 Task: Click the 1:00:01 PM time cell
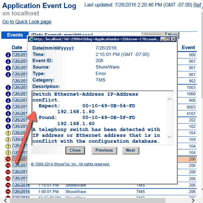click(x=48, y=192)
